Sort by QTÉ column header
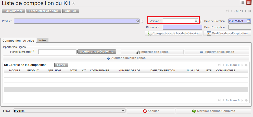This screenshot has width=253, height=117. (x=50, y=71)
